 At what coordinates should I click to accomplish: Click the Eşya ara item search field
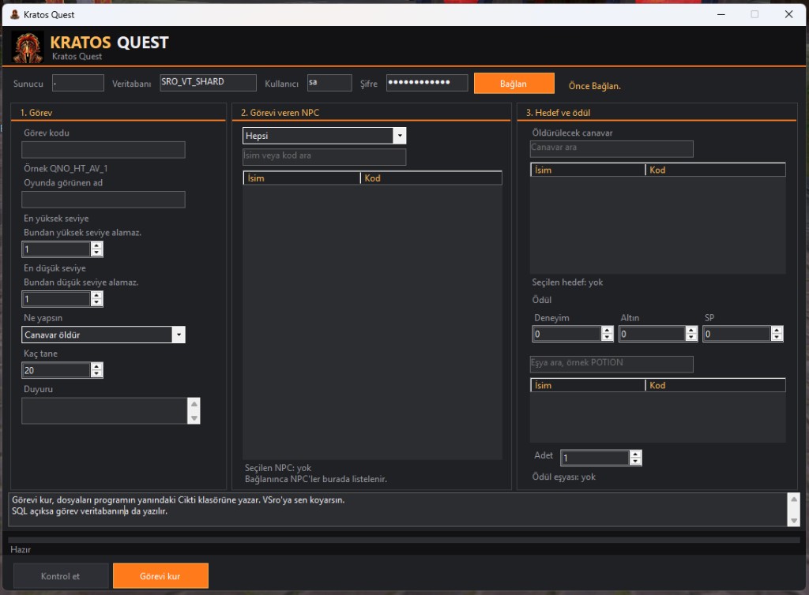[611, 364]
